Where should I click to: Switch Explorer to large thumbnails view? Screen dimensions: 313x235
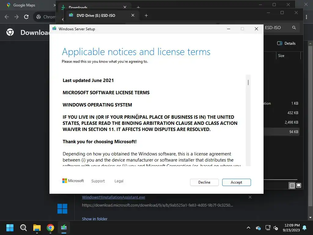click(299, 186)
